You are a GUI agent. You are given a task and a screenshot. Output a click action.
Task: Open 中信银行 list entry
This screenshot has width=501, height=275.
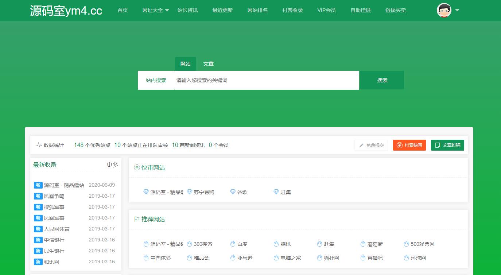click(x=54, y=240)
